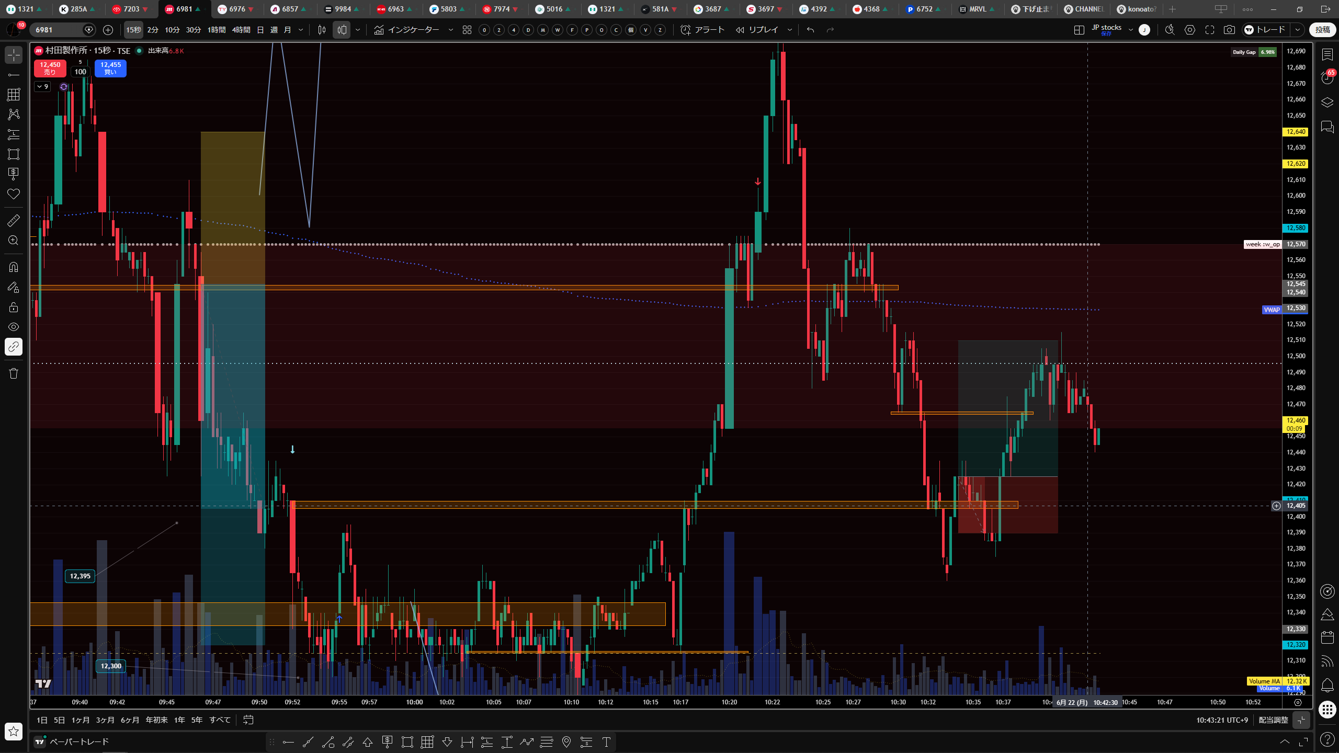Screen dimensions: 1339x753
Task: Click the trash remove-drawings icon
Action: 14,373
